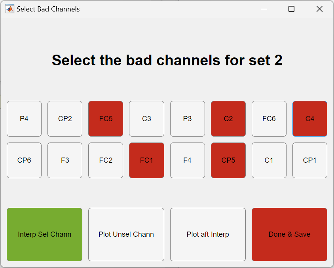334x268 pixels.
Task: Toggle the P3 channel button
Action: click(188, 119)
